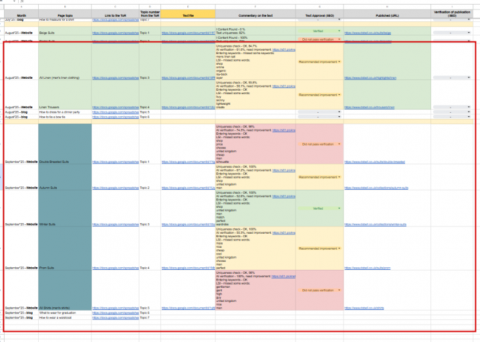Open published URL for Double Breasted Suits
The image size is (480, 342).
[374, 162]
